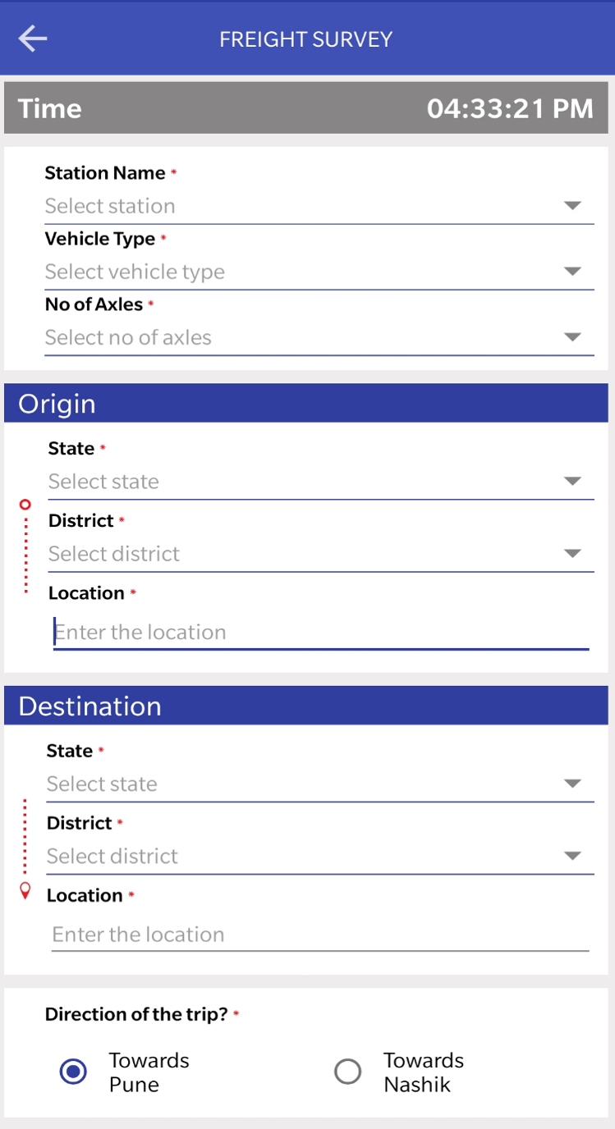The width and height of the screenshot is (615, 1129).
Task: Focus the Origin location input field
Action: click(321, 633)
